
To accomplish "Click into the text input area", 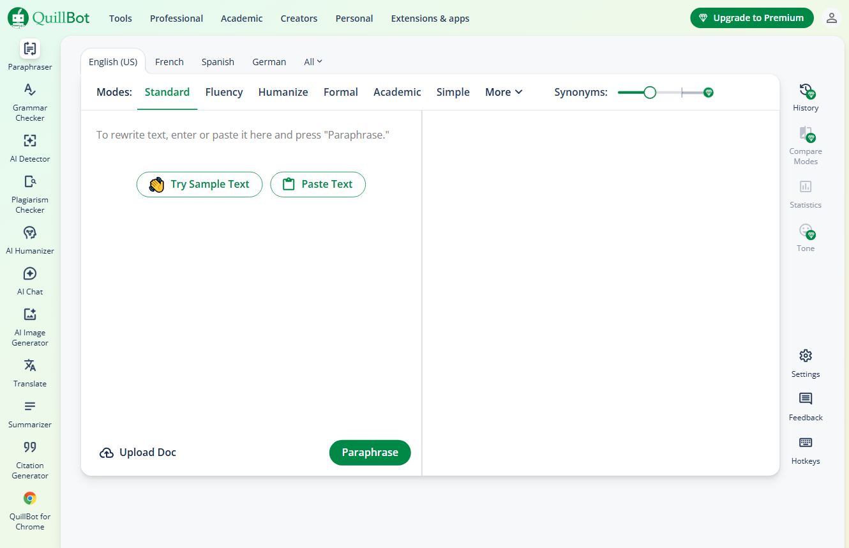I will pos(250,287).
